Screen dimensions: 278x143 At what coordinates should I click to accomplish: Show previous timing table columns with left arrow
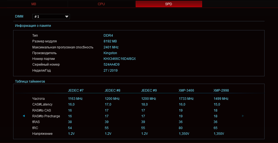click(24, 116)
